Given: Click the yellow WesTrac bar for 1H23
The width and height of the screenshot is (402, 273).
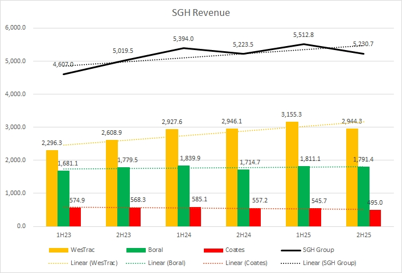Looking at the screenshot, I should [x=51, y=188].
